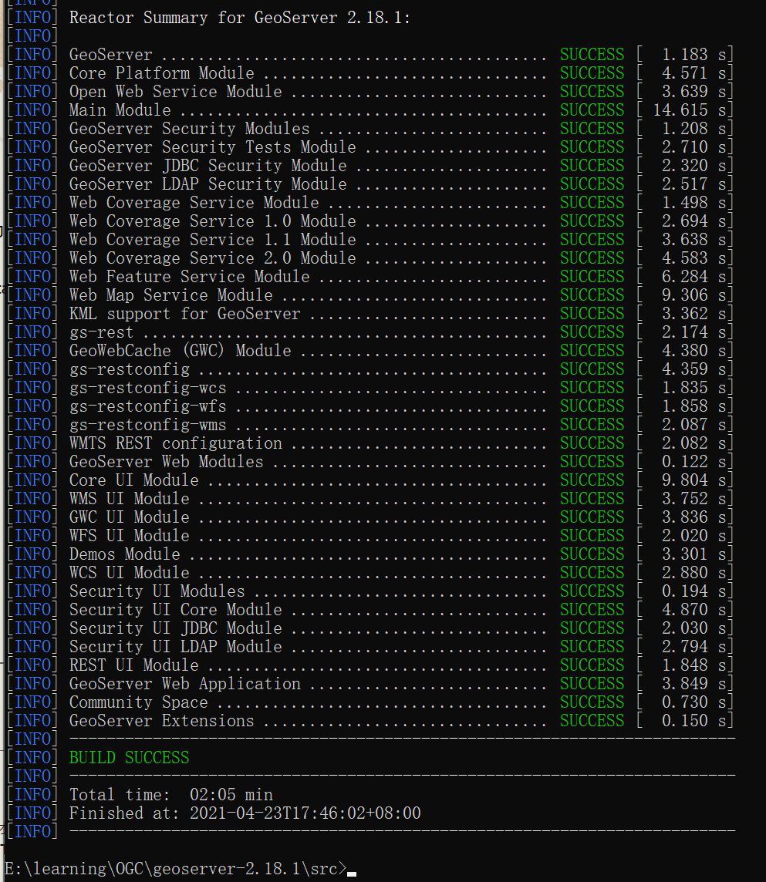Click the Reactor Summary for GeoServer heading
Image resolution: width=766 pixels, height=882 pixels.
(x=239, y=18)
